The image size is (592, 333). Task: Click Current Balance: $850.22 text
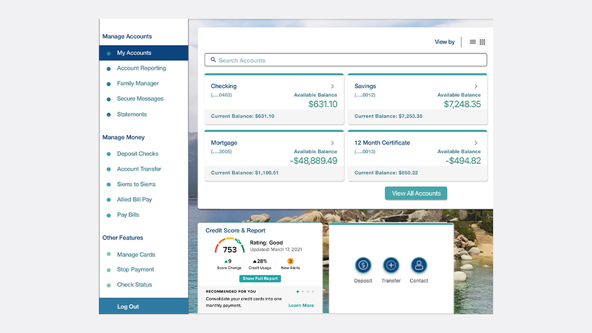tap(386, 173)
